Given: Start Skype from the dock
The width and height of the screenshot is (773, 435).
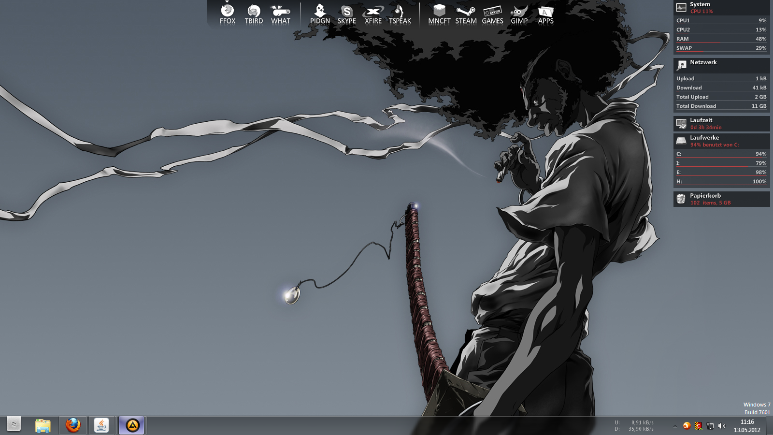Looking at the screenshot, I should [x=346, y=14].
